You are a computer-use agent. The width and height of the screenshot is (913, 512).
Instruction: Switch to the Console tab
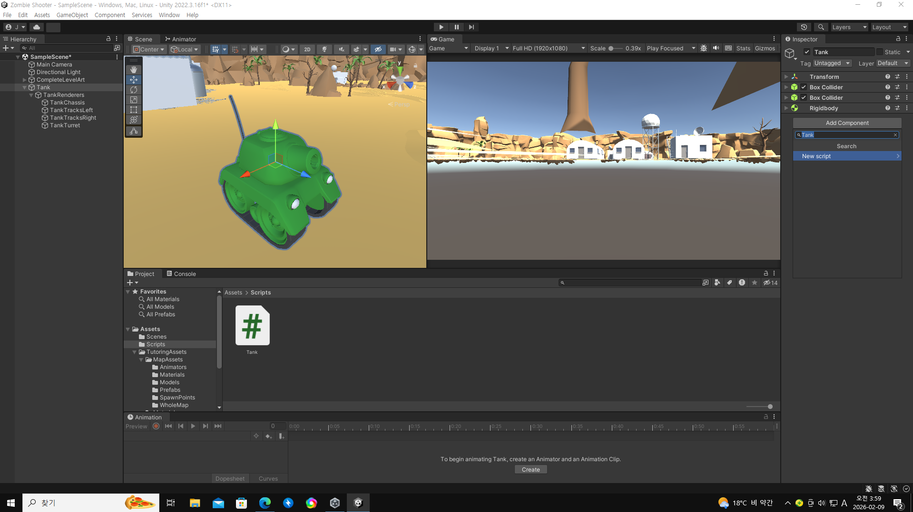(181, 274)
